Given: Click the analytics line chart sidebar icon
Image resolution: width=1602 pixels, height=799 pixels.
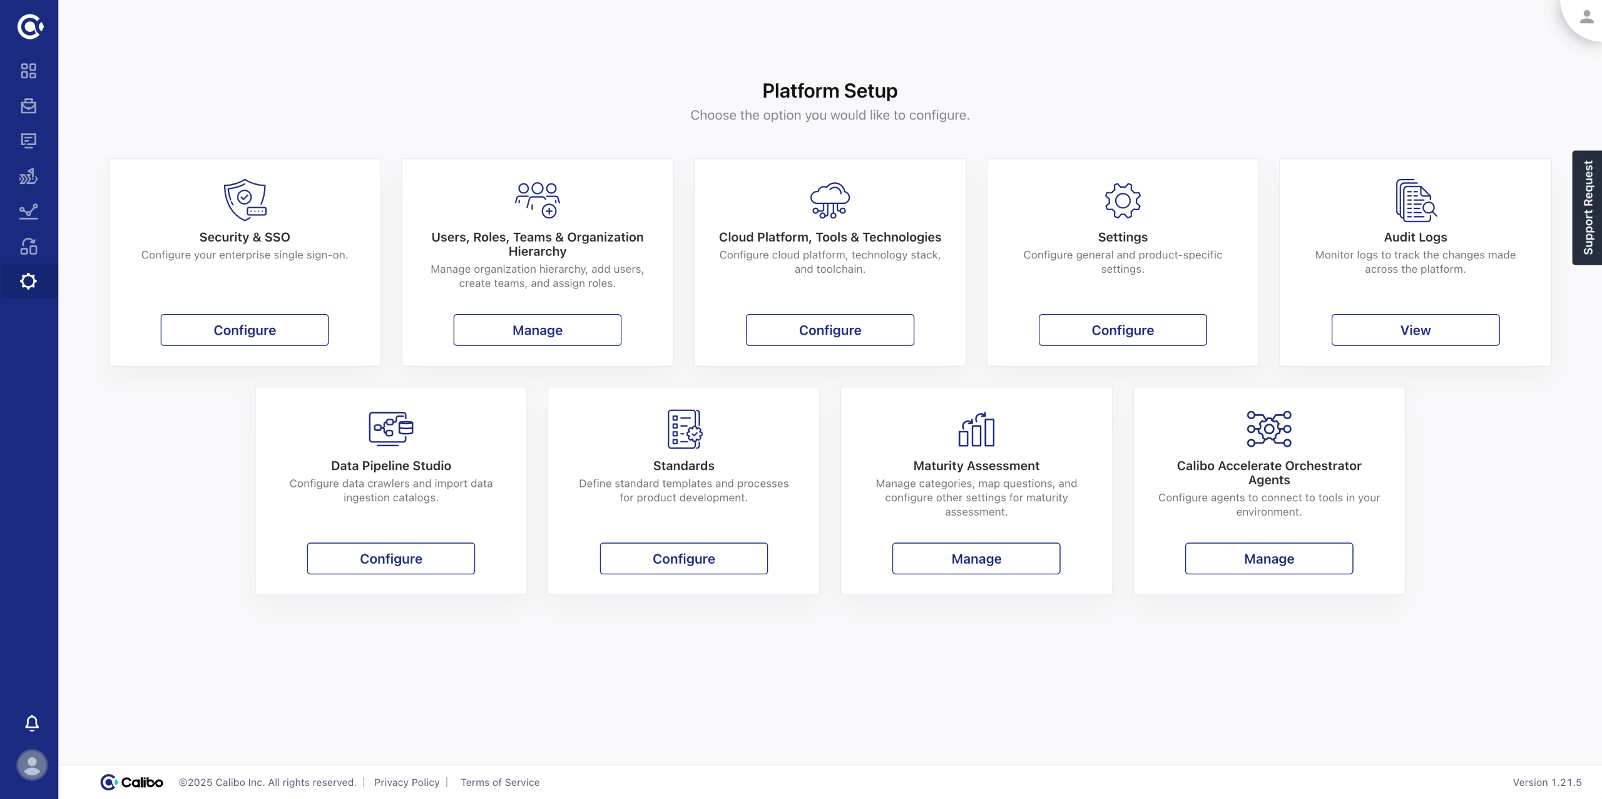Looking at the screenshot, I should click(x=29, y=211).
